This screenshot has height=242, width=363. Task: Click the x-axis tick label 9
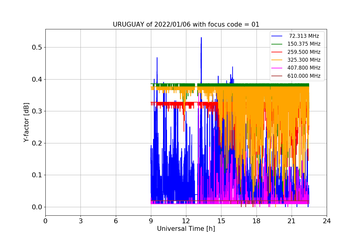[151, 221]
